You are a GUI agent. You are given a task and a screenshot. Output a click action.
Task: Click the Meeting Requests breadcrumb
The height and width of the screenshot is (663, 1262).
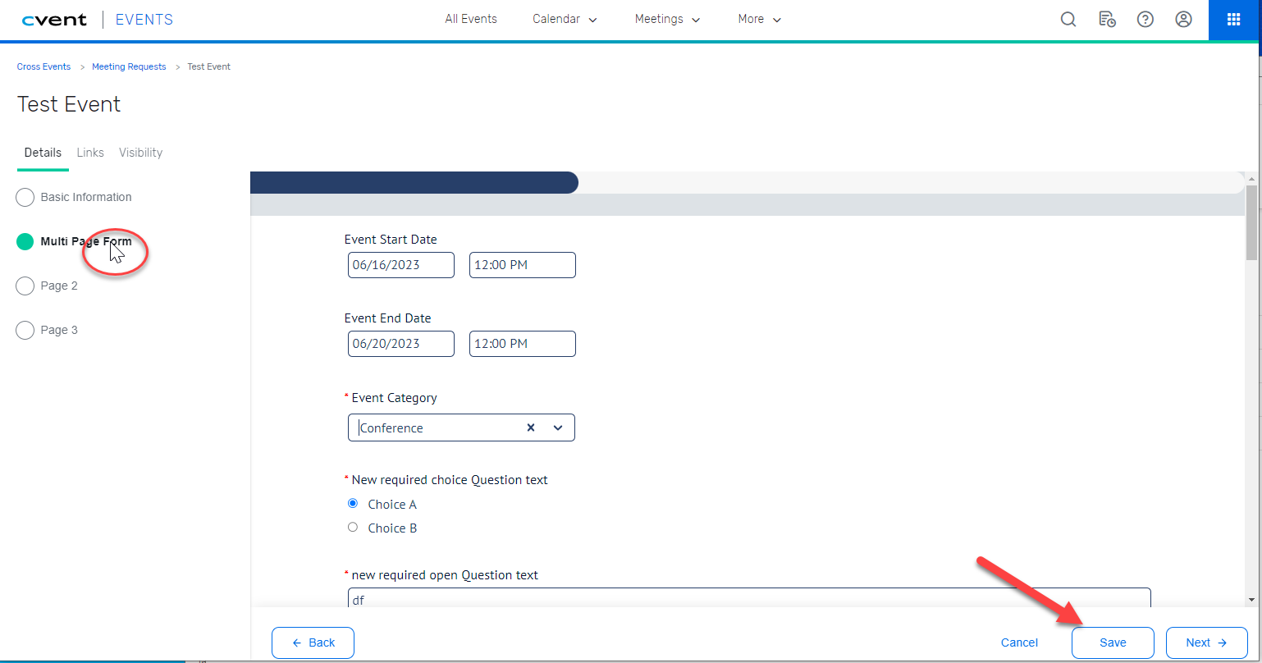click(x=129, y=66)
